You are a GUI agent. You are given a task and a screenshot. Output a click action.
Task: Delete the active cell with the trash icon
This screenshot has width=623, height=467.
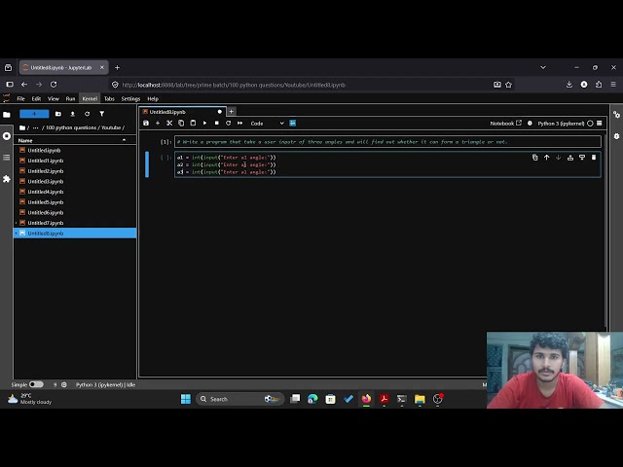pos(594,158)
